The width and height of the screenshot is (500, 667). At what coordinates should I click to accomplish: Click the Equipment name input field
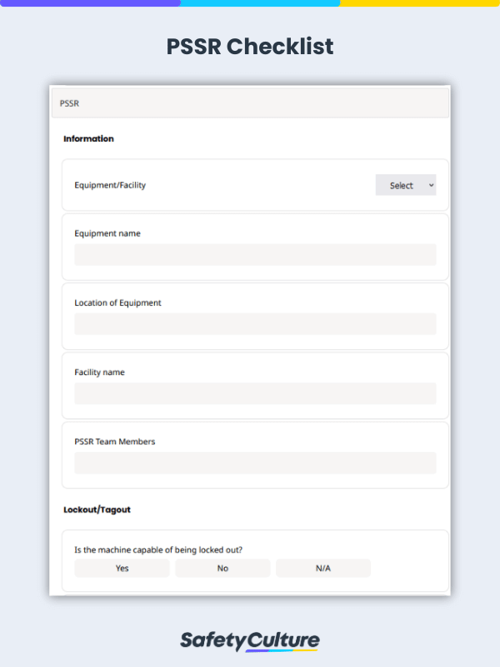tap(255, 254)
